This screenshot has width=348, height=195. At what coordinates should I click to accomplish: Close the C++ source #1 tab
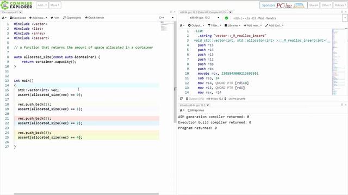point(21,12)
